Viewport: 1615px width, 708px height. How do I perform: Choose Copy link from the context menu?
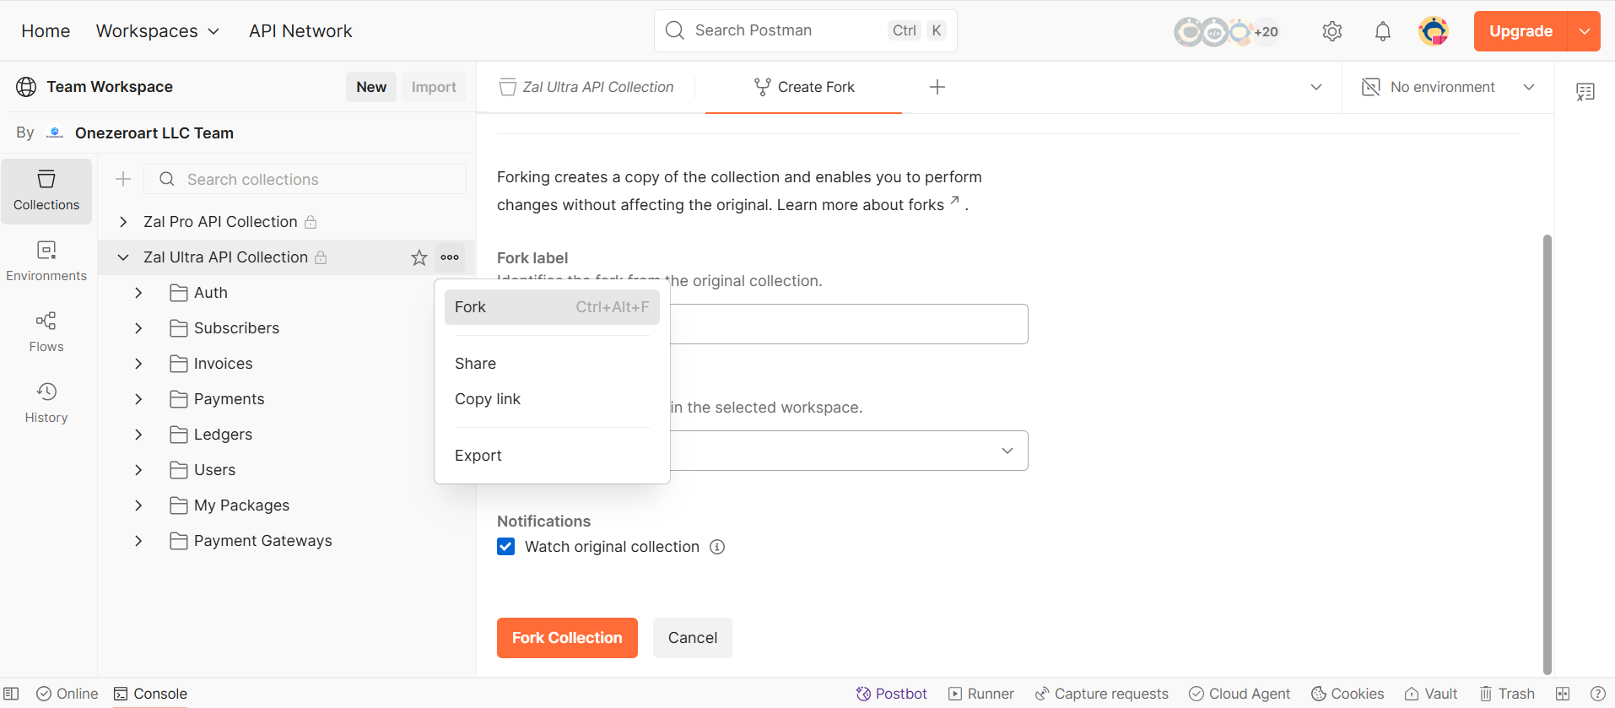pos(552,399)
